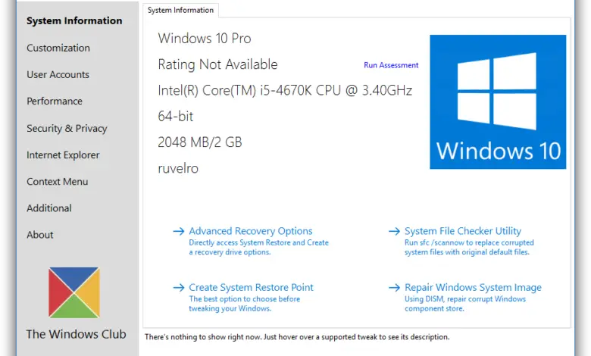Click arrow icon beside Repair Windows System Image

(x=394, y=288)
